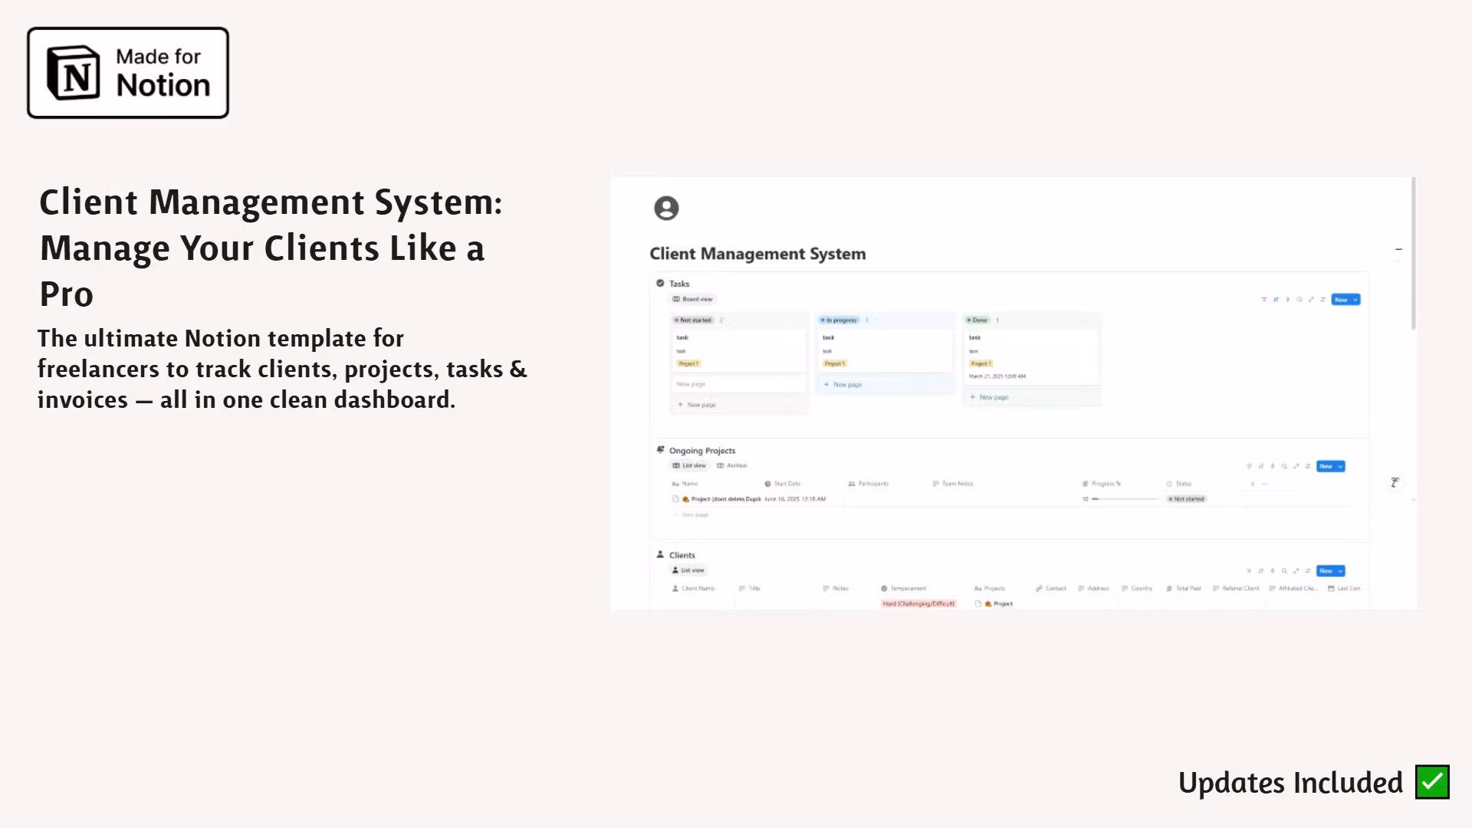The height and width of the screenshot is (828, 1472).
Task: Open the Project (dont delete) row
Action: 724,499
